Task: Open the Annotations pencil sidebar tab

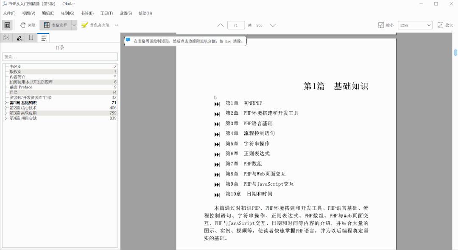Action: (18, 37)
